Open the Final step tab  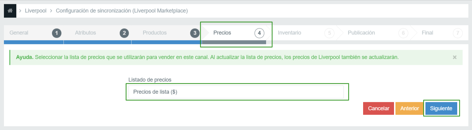(x=438, y=33)
